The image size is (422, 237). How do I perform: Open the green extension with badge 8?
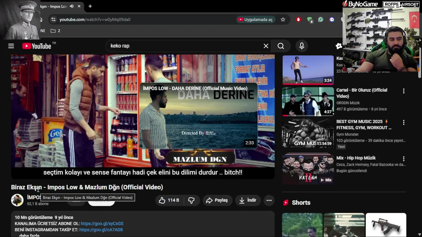pos(310,20)
